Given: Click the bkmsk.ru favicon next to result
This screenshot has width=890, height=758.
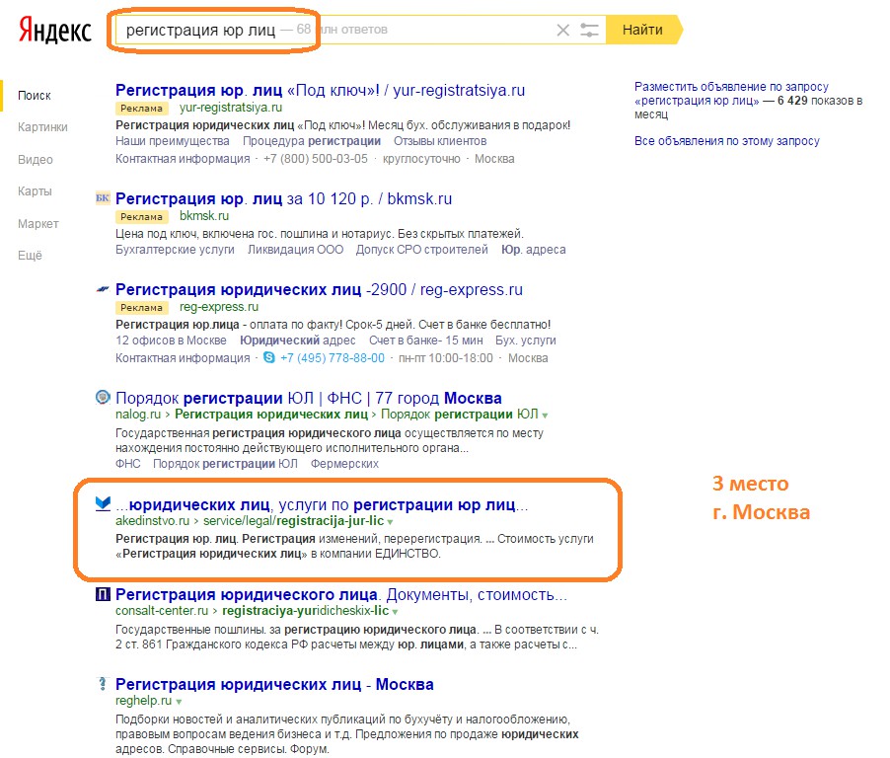Looking at the screenshot, I should pyautogui.click(x=103, y=198).
